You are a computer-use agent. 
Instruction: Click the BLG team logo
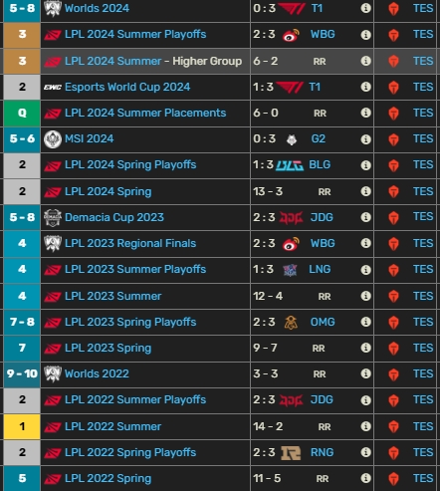coord(290,165)
